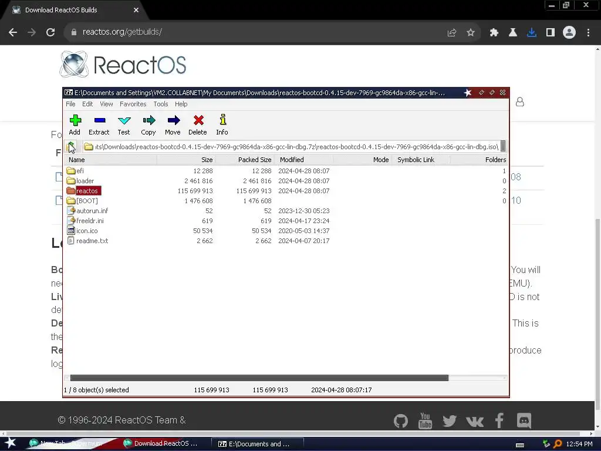Click the browser forward arrow
This screenshot has height=451, width=601.
[x=32, y=32]
